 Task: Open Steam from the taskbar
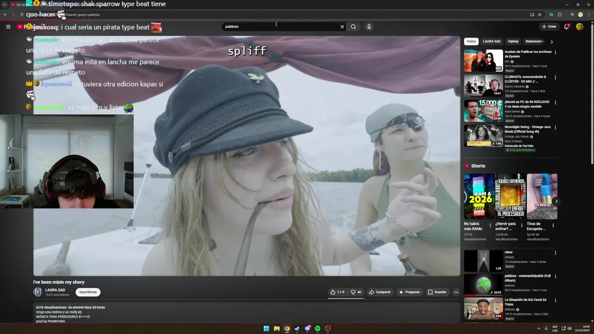click(x=297, y=328)
